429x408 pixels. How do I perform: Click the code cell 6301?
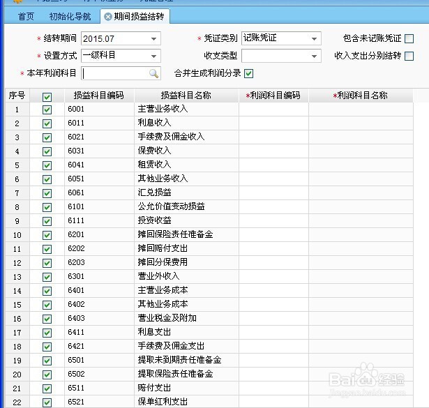pos(99,277)
